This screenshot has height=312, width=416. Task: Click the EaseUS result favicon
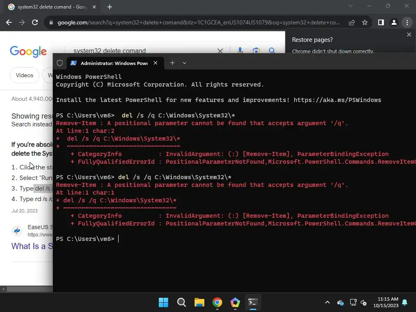tap(17, 231)
